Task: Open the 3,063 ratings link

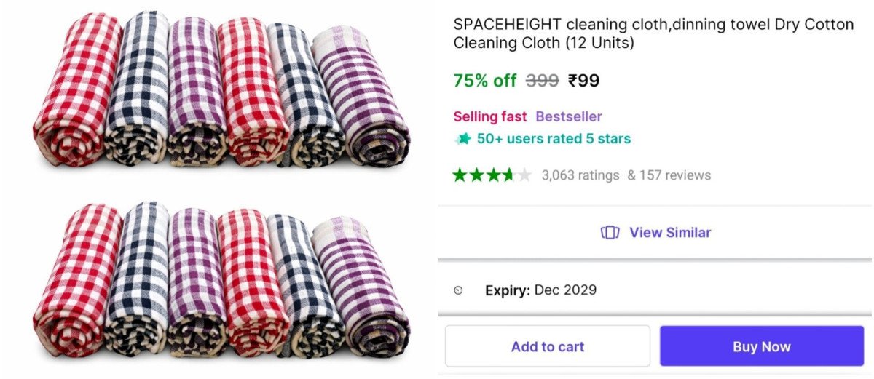Action: pos(580,175)
